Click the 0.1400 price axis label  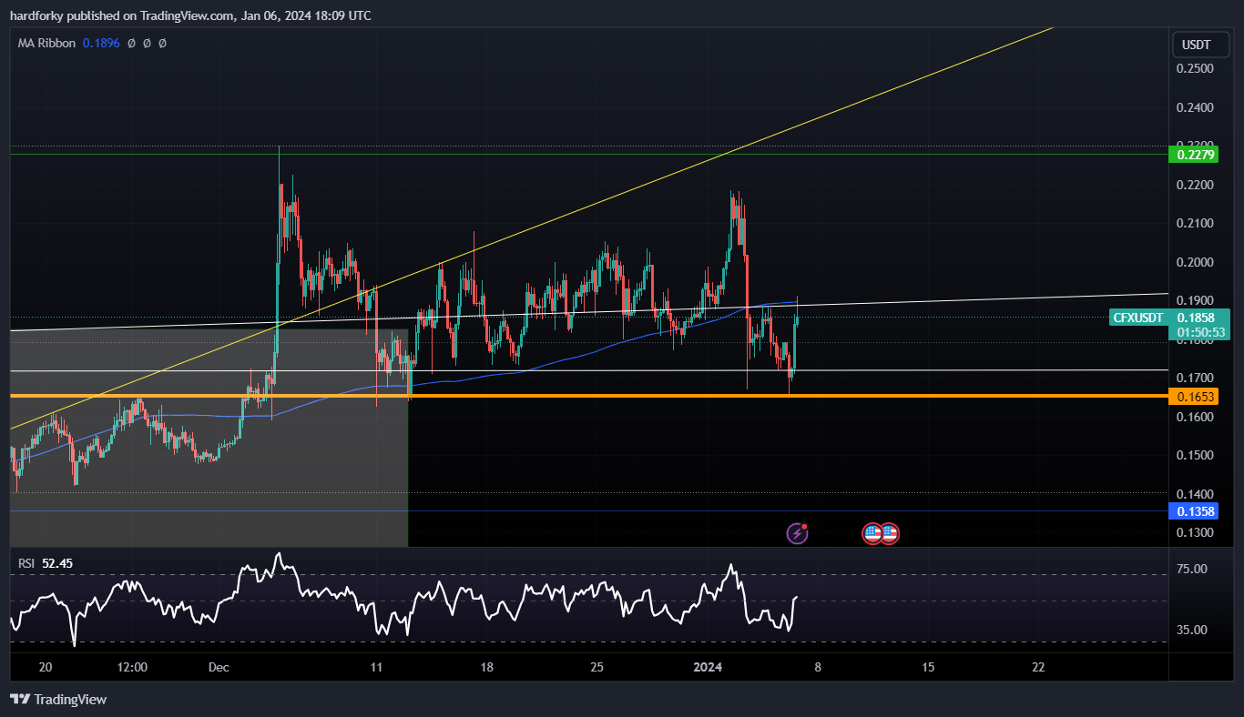click(1196, 493)
